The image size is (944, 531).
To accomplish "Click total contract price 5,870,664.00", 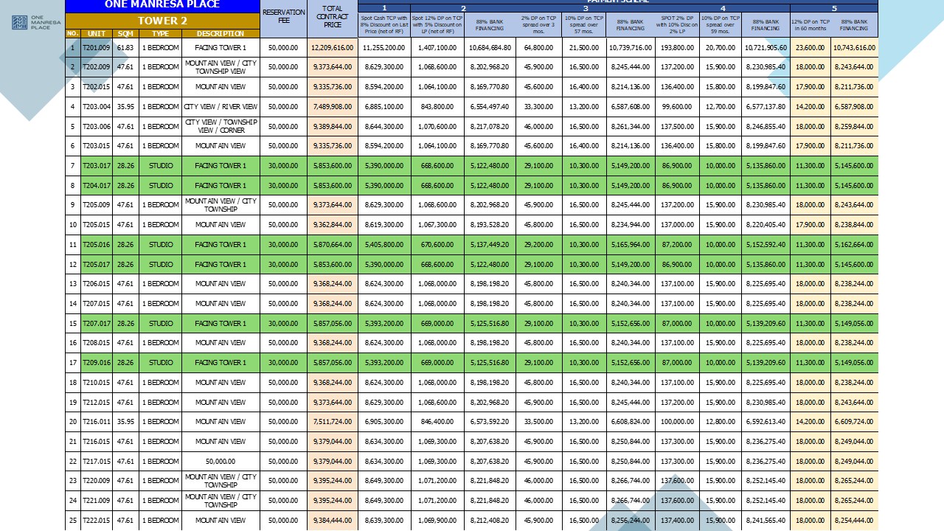I will (333, 244).
